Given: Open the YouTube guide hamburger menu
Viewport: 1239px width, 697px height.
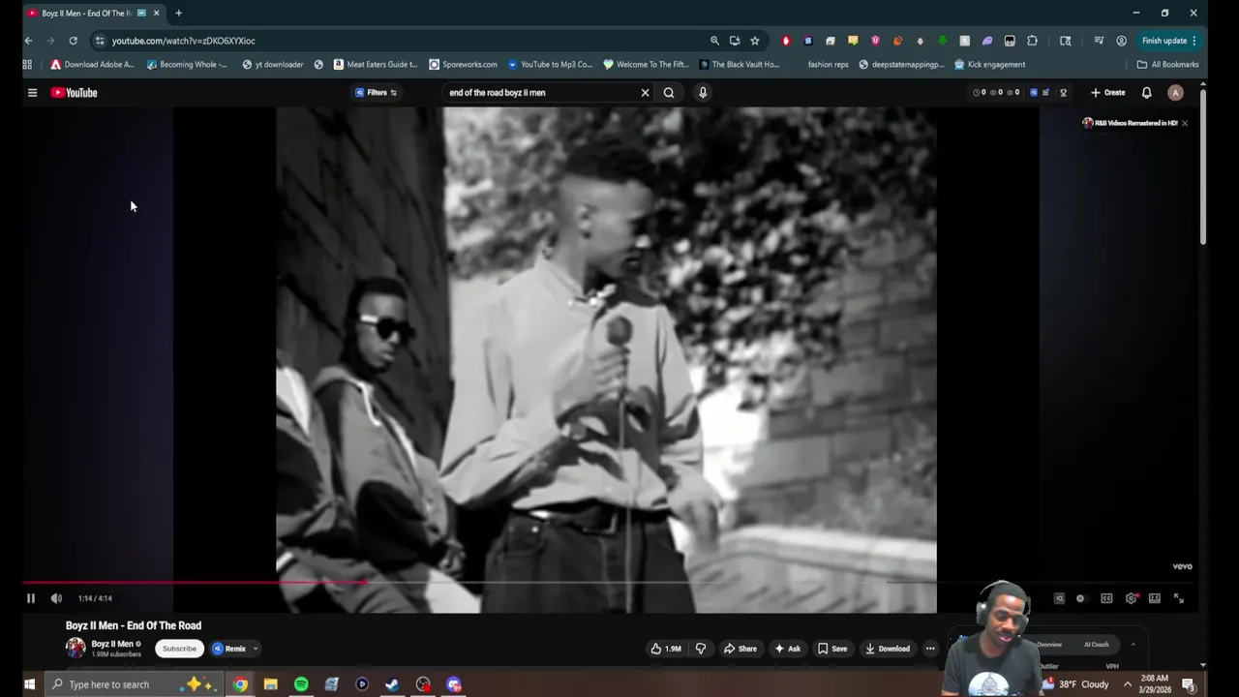Looking at the screenshot, I should pyautogui.click(x=32, y=93).
